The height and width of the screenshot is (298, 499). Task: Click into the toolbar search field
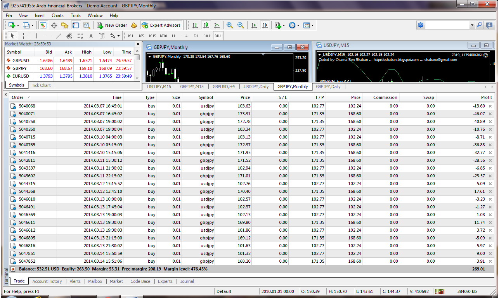pyautogui.click(x=447, y=25)
